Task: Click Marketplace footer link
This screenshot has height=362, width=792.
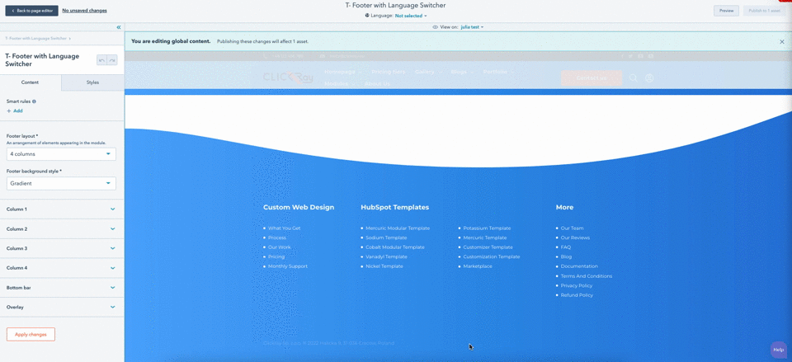Action: coord(478,266)
